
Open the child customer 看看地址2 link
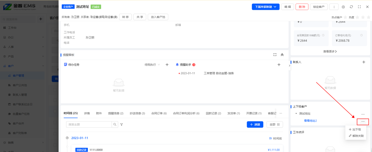click(310, 121)
